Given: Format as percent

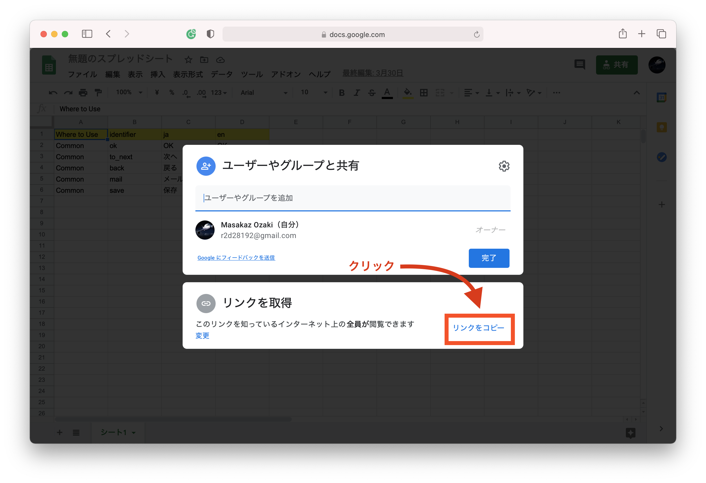Looking at the screenshot, I should [172, 92].
